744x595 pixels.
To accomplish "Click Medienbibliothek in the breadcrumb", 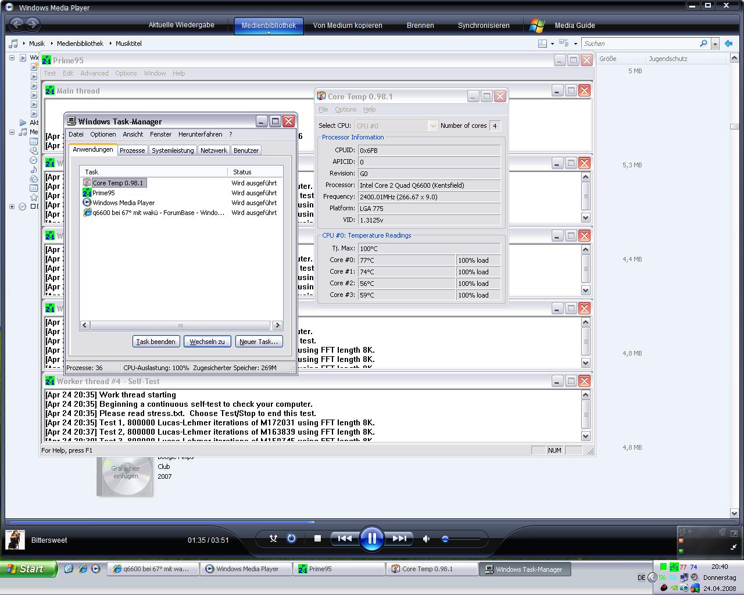I will coord(80,44).
